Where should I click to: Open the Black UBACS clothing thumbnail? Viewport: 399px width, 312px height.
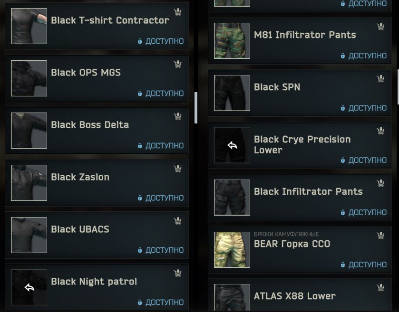tap(29, 235)
